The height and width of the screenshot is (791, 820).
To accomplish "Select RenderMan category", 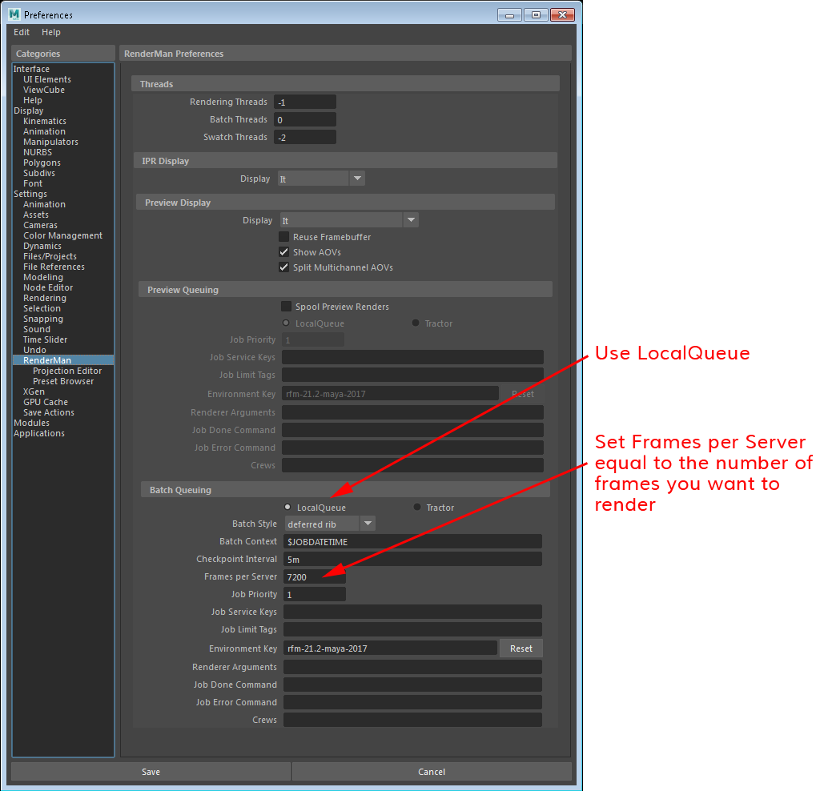I will [63, 360].
